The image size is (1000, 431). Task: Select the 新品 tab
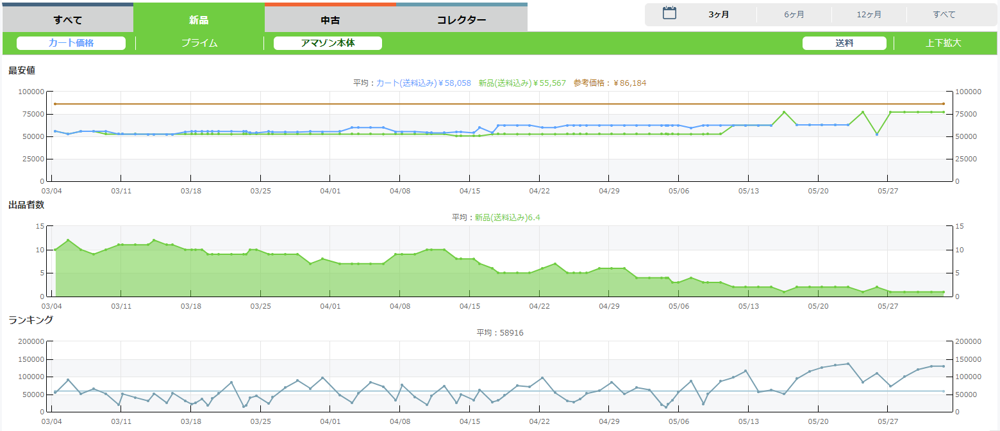click(x=199, y=19)
